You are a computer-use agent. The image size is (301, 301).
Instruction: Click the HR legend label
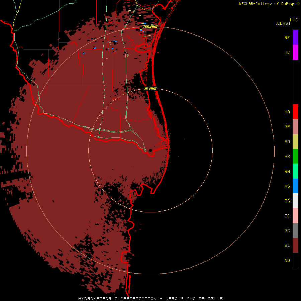click(287, 157)
